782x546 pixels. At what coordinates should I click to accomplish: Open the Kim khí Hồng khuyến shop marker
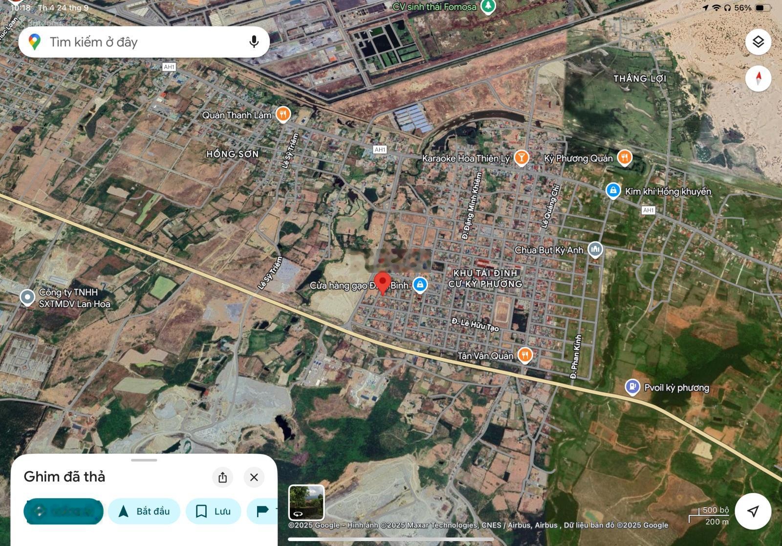613,191
